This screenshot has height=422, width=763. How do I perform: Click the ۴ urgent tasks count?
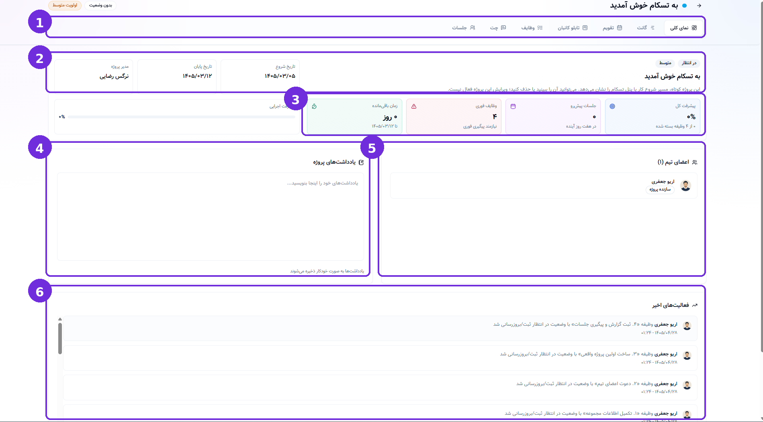pyautogui.click(x=495, y=116)
